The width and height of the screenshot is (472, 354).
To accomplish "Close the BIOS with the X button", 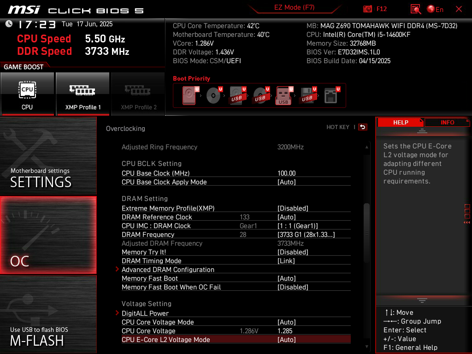I will pos(459,9).
